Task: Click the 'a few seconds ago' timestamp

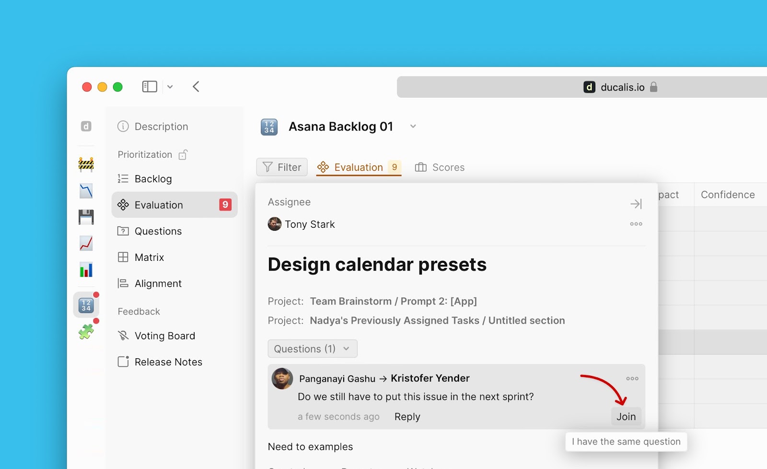Action: click(x=338, y=417)
